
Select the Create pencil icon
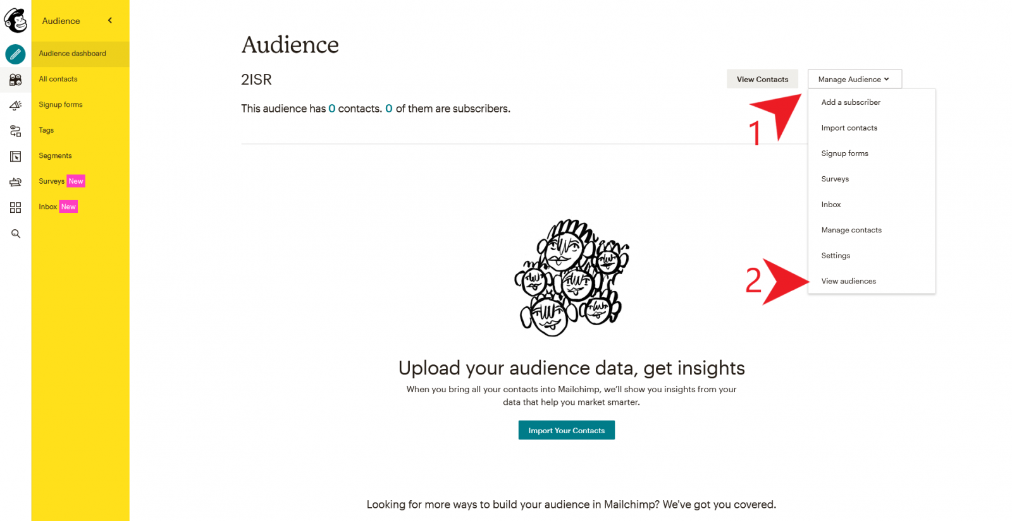[x=15, y=54]
